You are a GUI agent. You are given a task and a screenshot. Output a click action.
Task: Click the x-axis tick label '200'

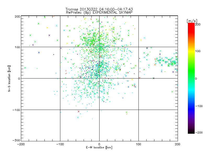[x=178, y=144]
